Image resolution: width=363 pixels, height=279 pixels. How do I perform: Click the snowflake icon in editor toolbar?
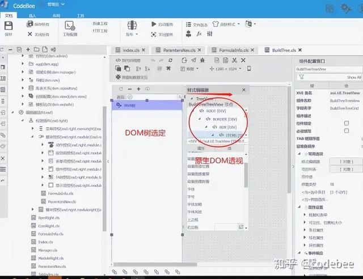pos(118,77)
